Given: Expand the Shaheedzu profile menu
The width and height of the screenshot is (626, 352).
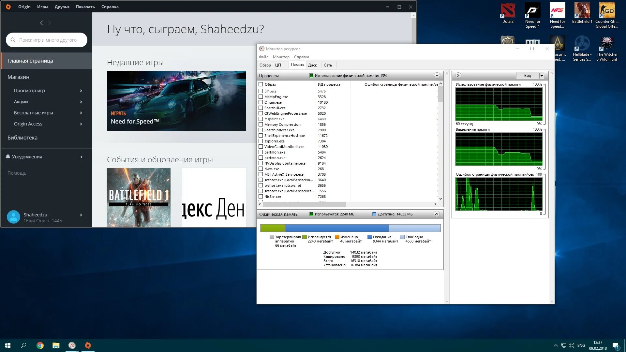Looking at the screenshot, I should click(x=81, y=215).
